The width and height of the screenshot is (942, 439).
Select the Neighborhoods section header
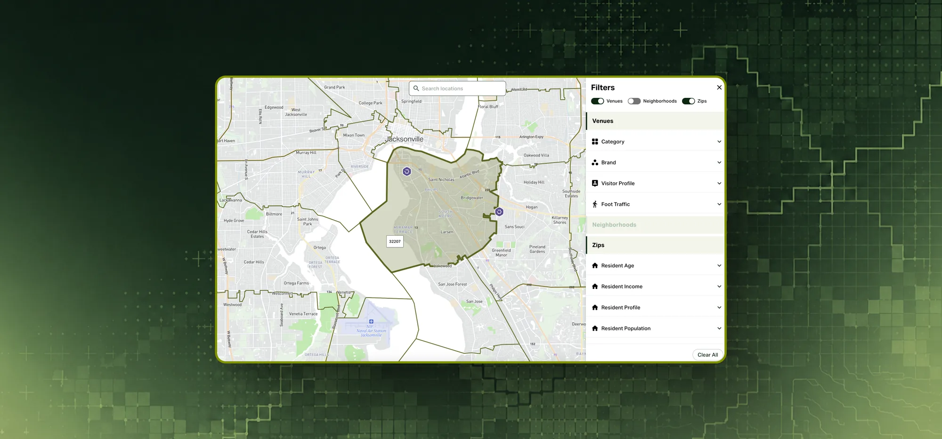point(655,225)
